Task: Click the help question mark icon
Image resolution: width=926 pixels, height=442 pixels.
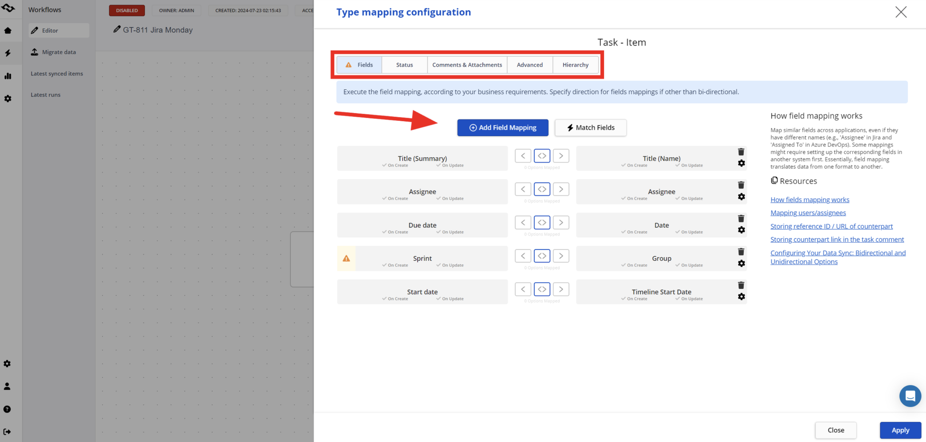Action: click(x=7, y=409)
